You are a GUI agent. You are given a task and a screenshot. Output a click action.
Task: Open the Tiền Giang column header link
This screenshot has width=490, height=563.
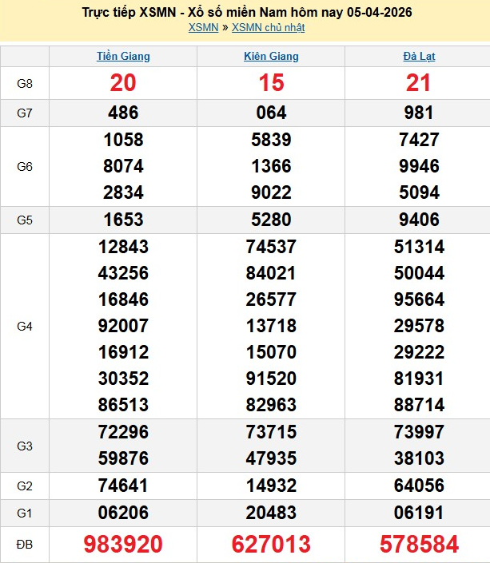click(x=123, y=57)
